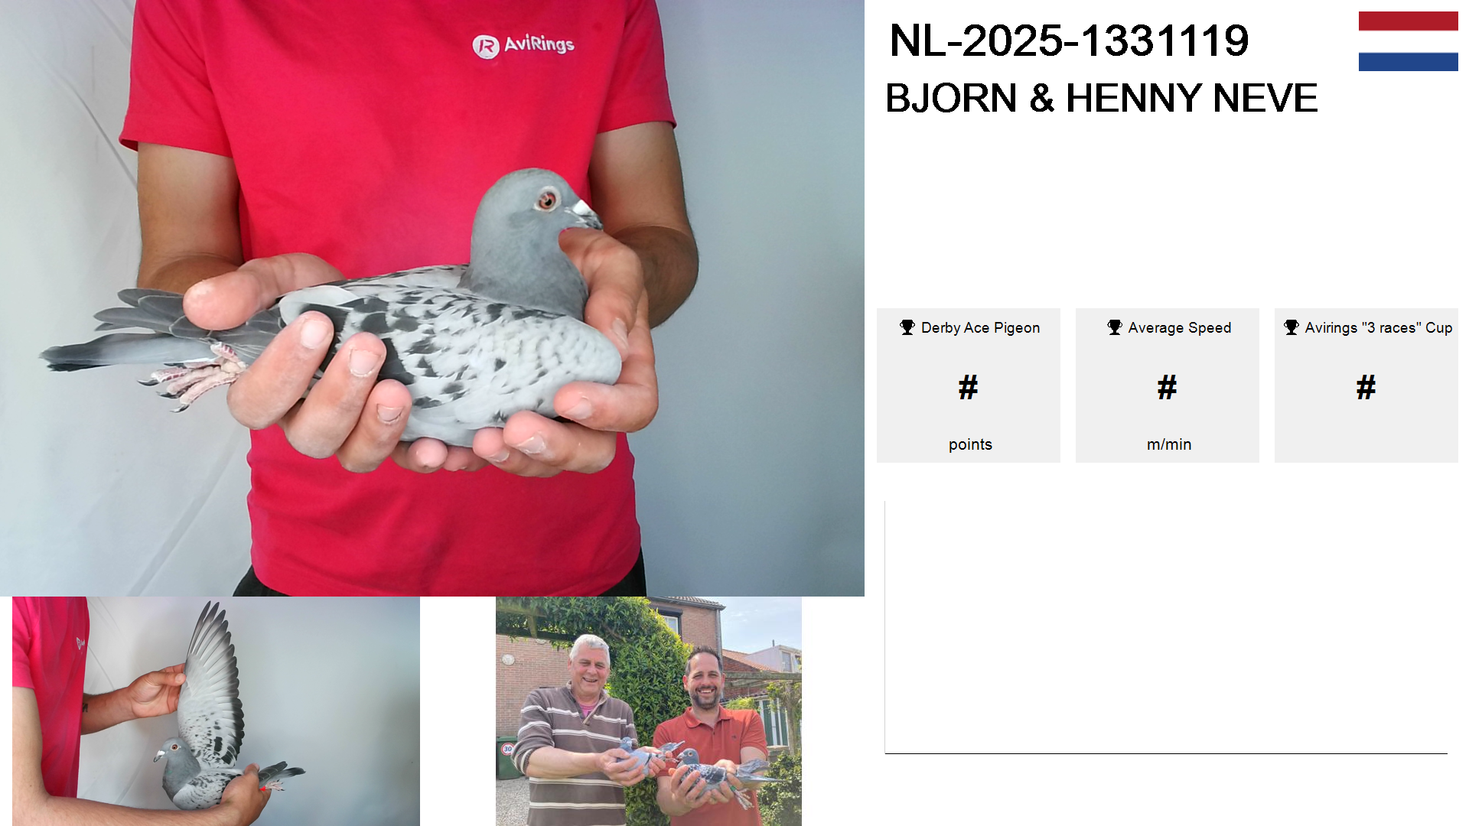Viewport: 1469px width, 826px height.
Task: Open the main pigeon body photo
Action: 432,298
